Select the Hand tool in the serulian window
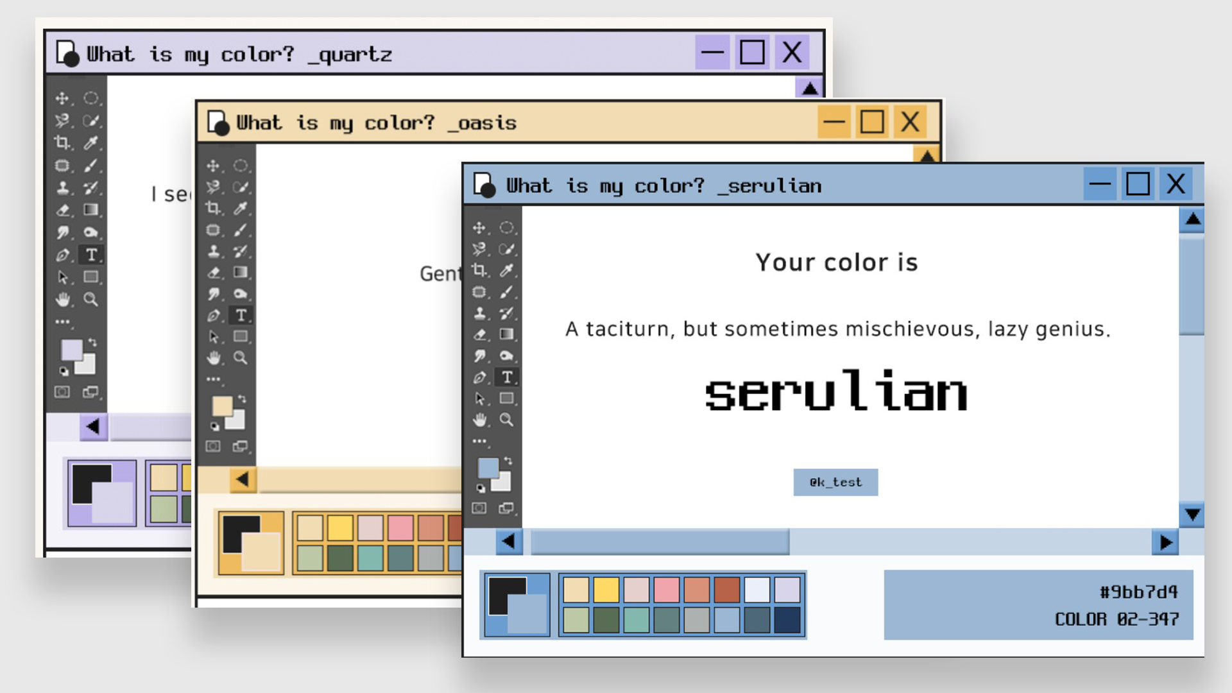This screenshot has width=1232, height=693. click(x=479, y=420)
